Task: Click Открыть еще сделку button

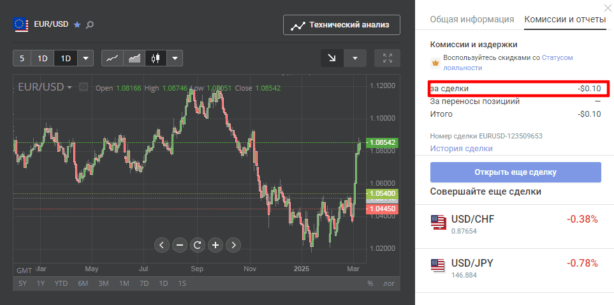Action: pyautogui.click(x=515, y=172)
